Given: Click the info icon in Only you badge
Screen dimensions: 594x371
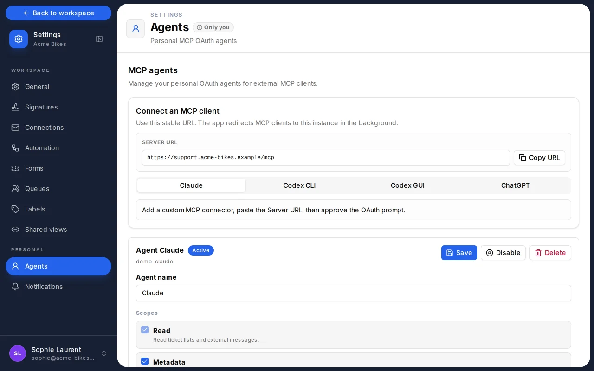Looking at the screenshot, I should click(x=200, y=27).
